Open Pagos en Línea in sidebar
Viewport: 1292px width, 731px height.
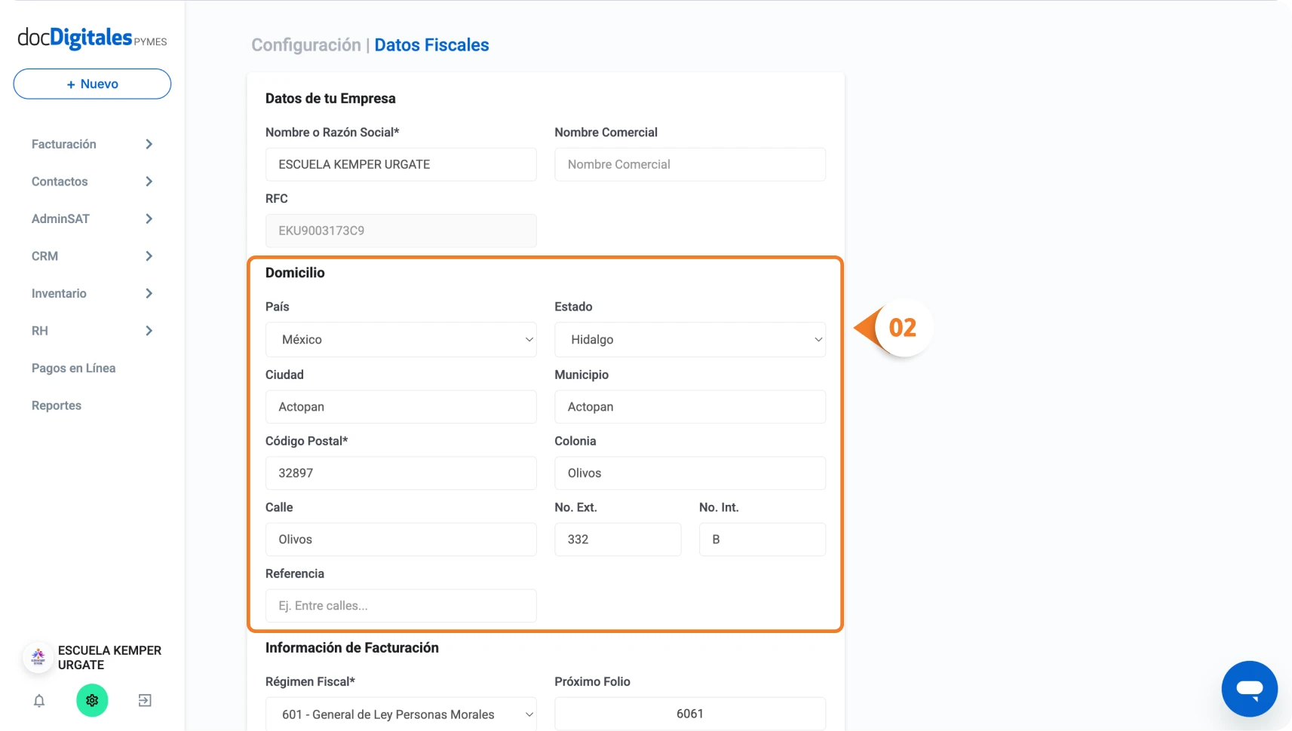[73, 368]
